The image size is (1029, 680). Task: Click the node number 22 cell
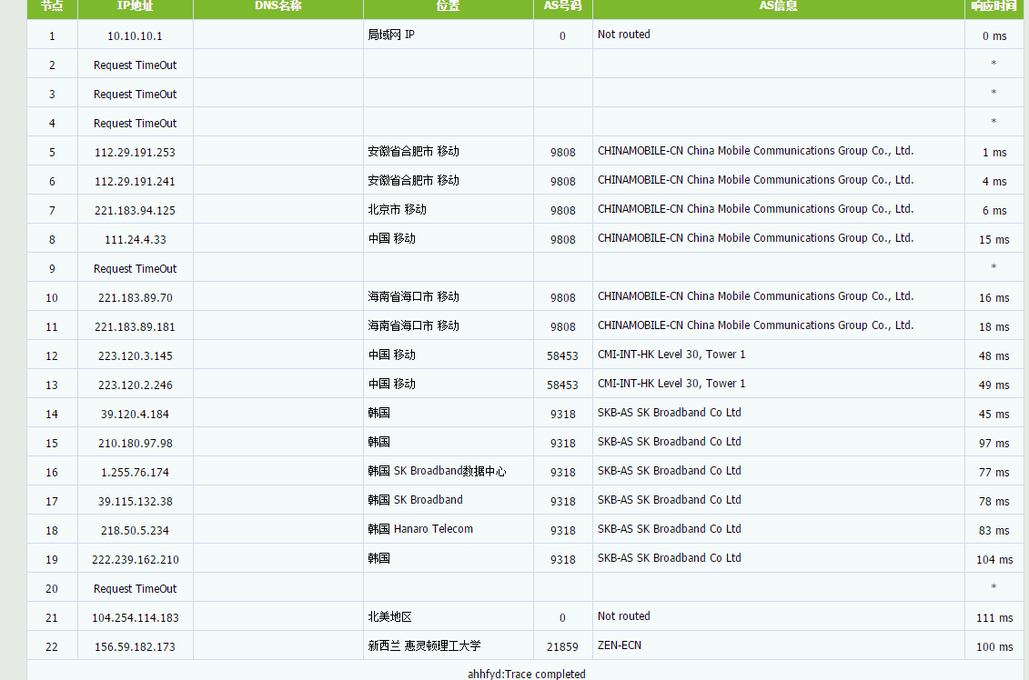coord(52,646)
